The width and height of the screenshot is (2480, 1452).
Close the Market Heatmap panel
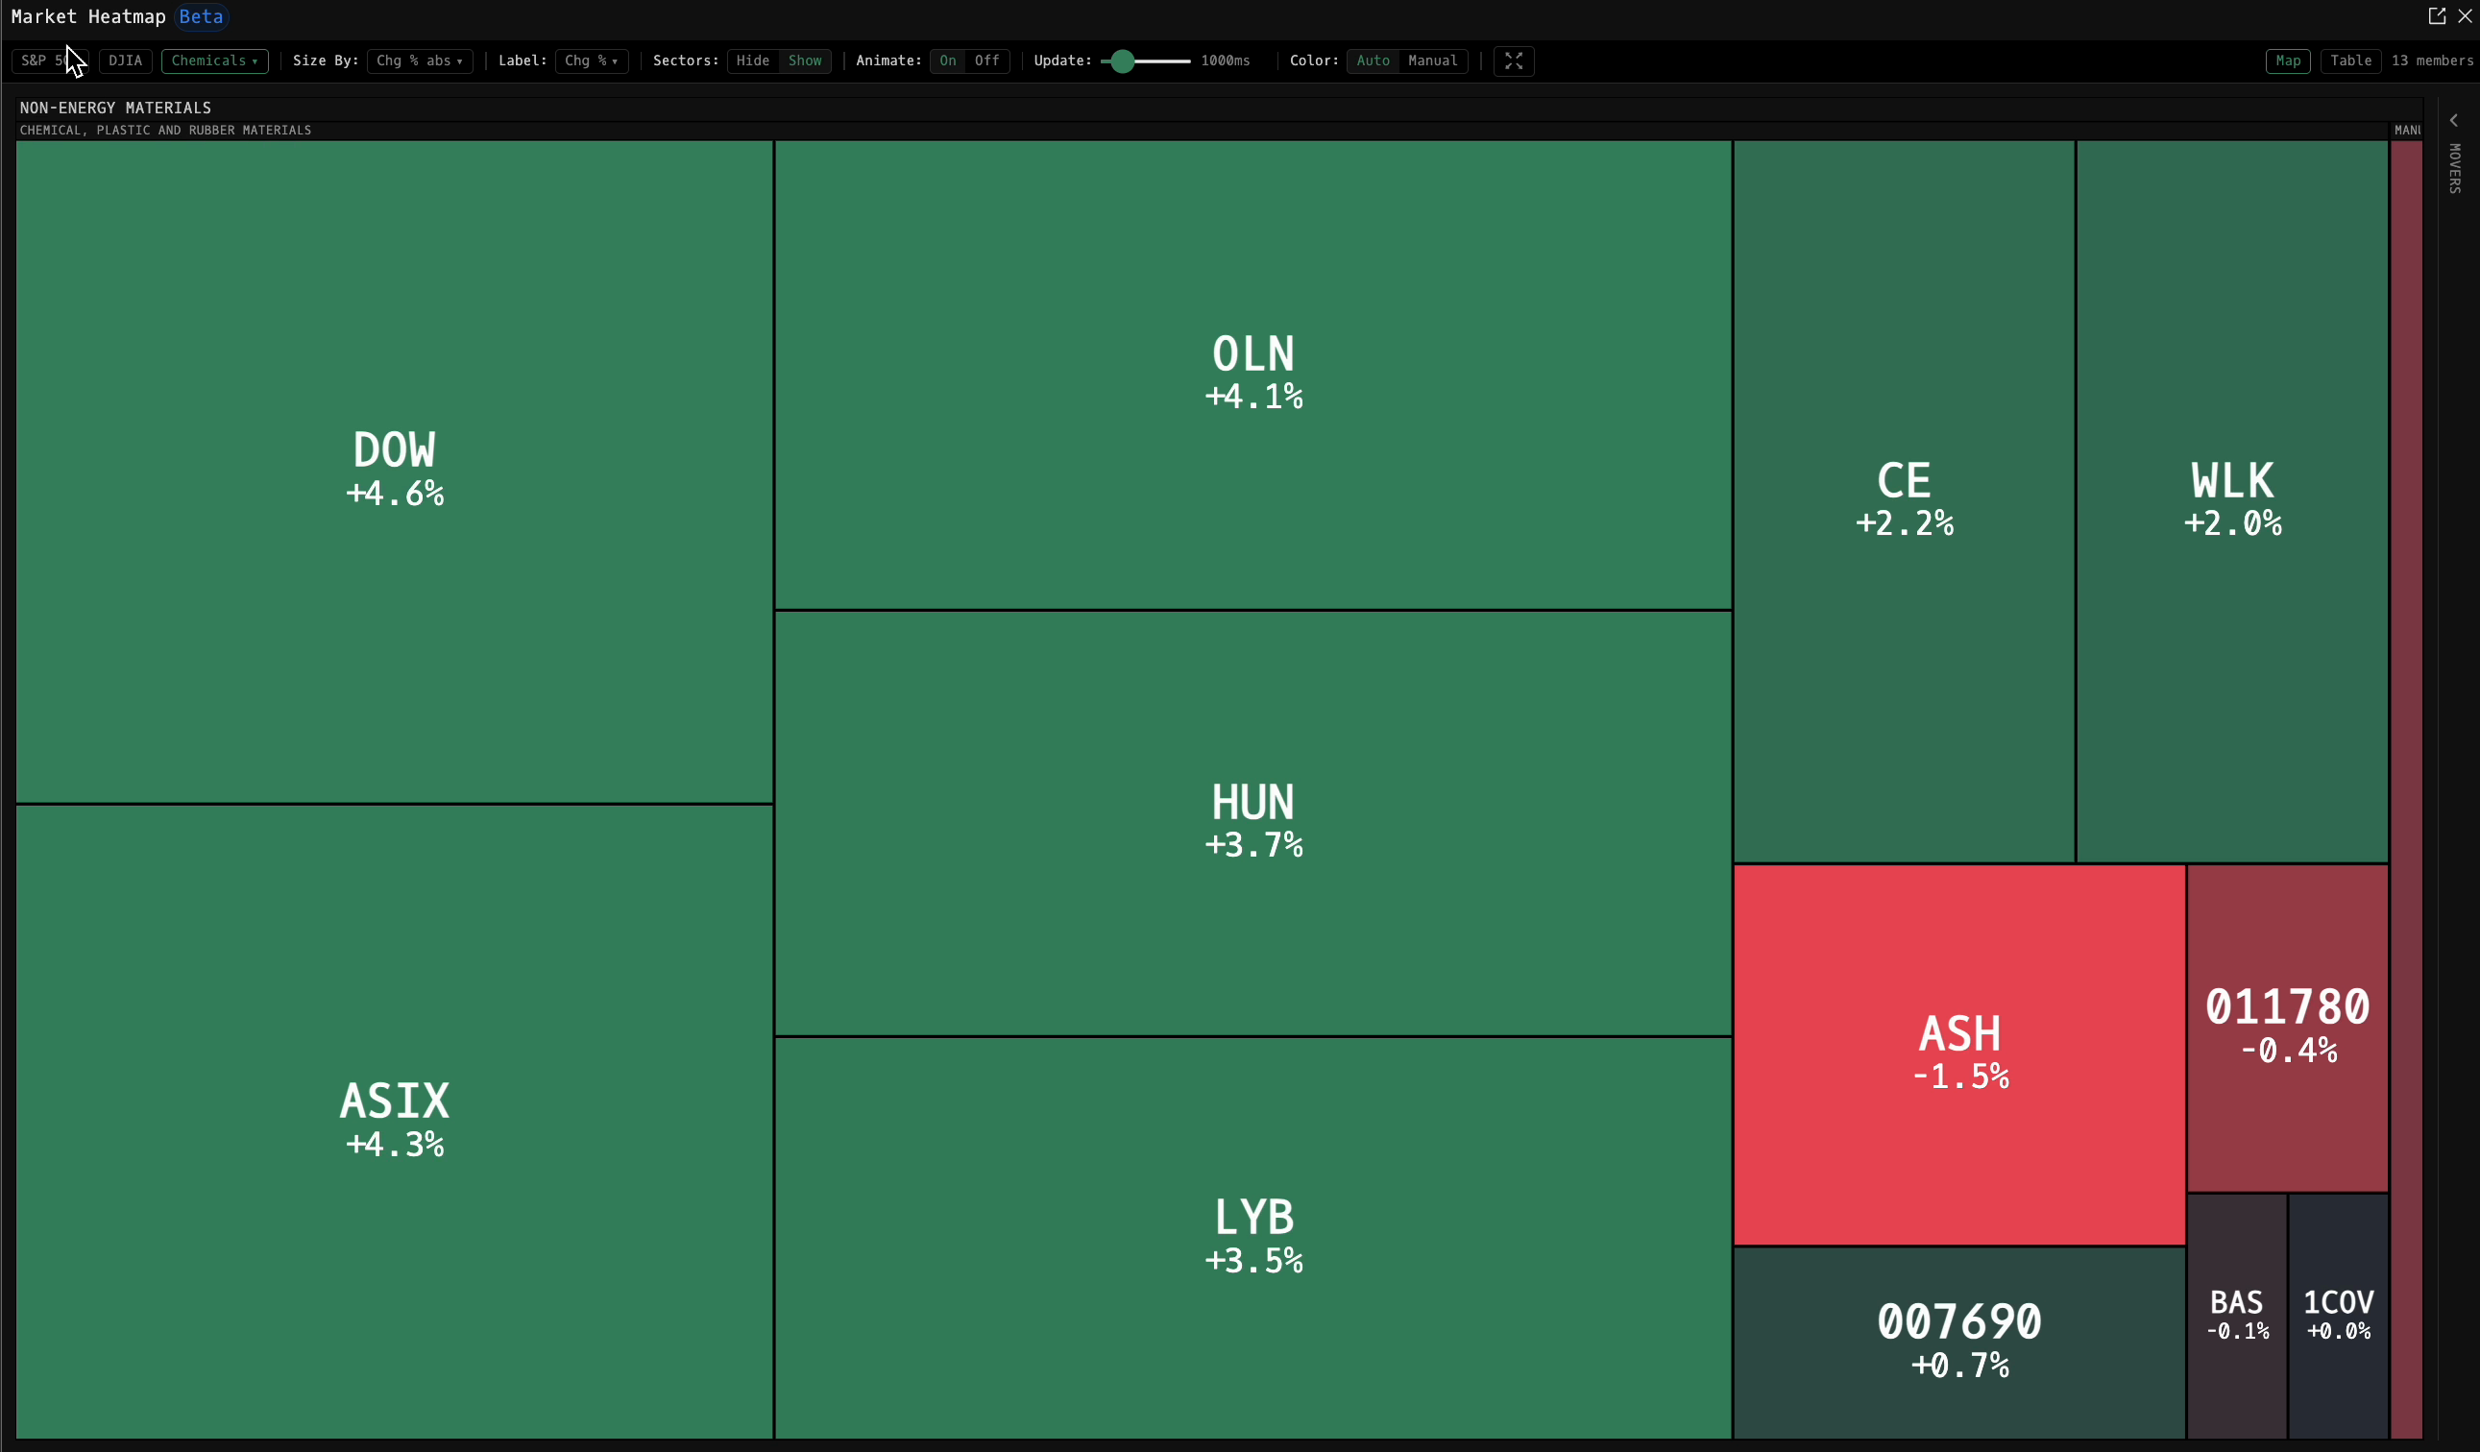click(x=2466, y=15)
